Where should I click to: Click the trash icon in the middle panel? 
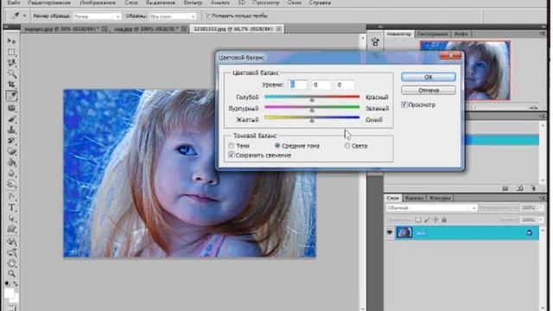coord(533,188)
